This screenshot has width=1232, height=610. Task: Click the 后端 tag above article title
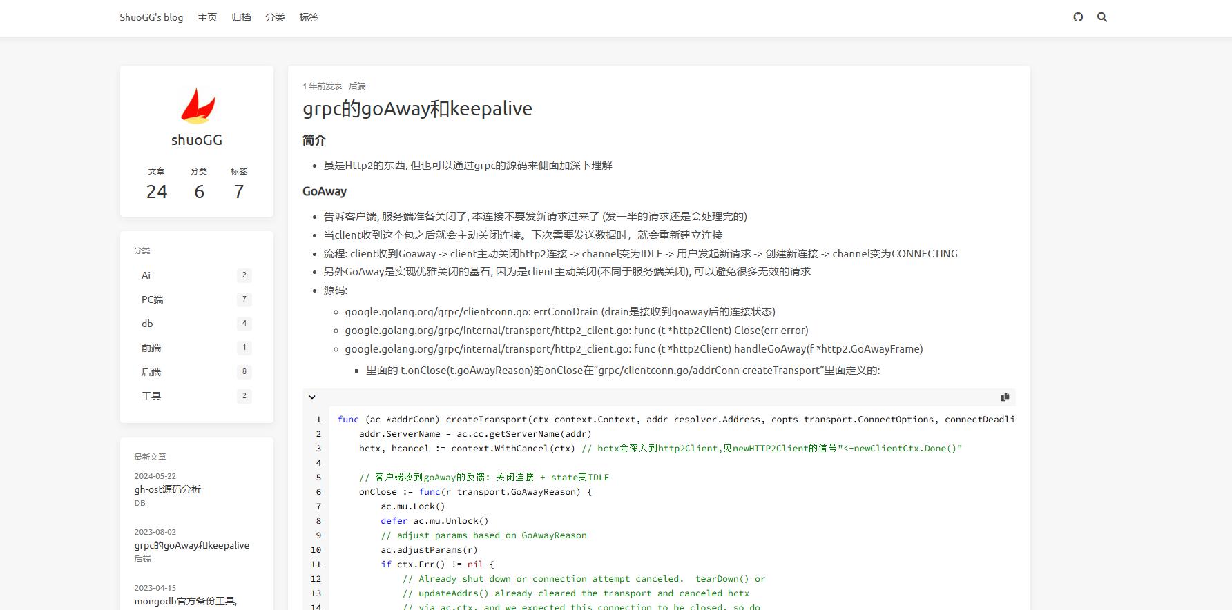[x=357, y=86]
